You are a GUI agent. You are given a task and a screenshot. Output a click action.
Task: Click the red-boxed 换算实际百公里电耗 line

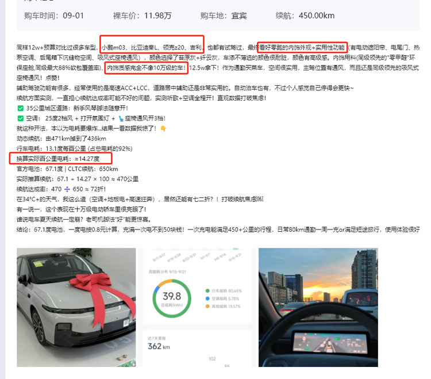60,158
